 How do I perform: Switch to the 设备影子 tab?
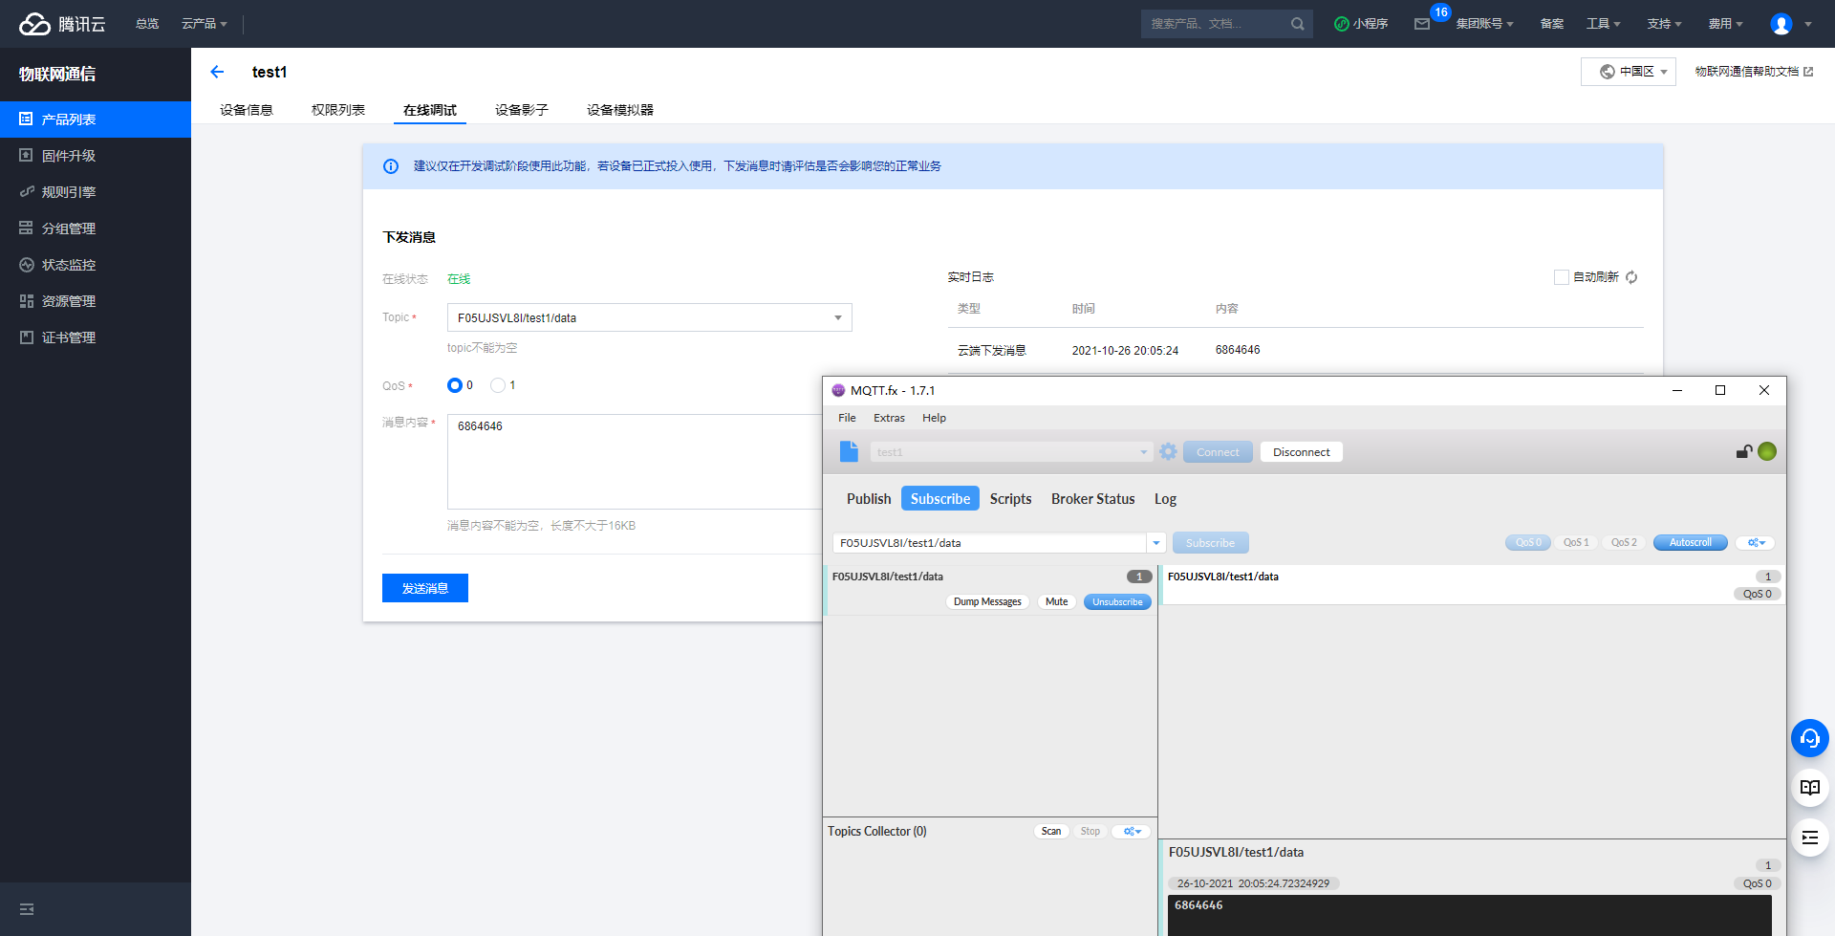click(x=522, y=110)
